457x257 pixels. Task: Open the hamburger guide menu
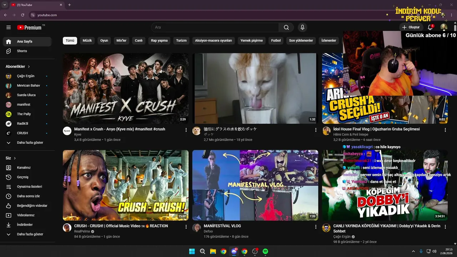pyautogui.click(x=9, y=27)
